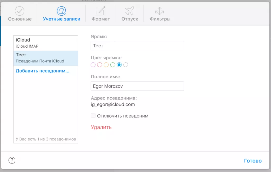This screenshot has height=172, width=271.
Task: Choose the orange label color circle
Action: pyautogui.click(x=106, y=65)
